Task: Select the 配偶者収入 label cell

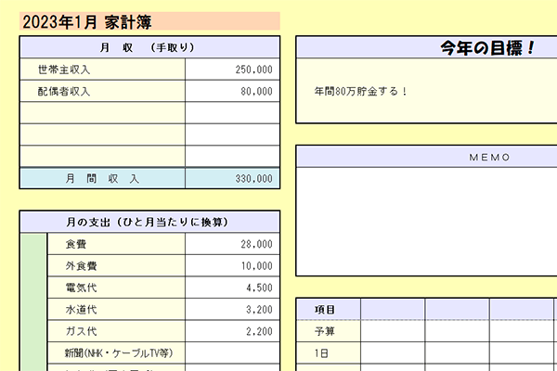Action: (102, 92)
